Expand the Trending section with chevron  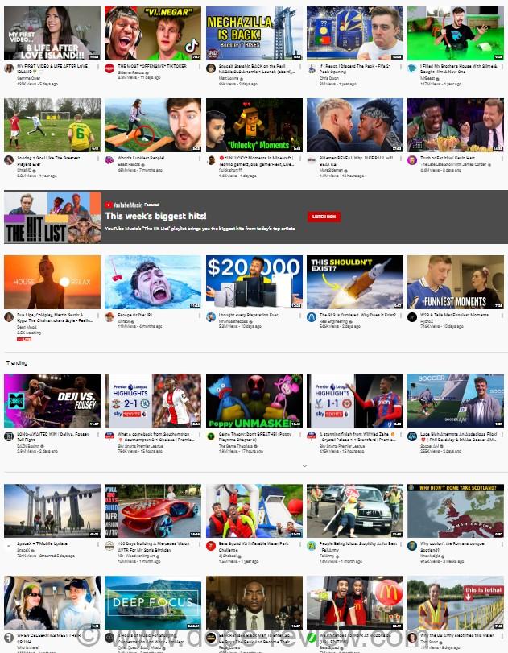coord(304,465)
